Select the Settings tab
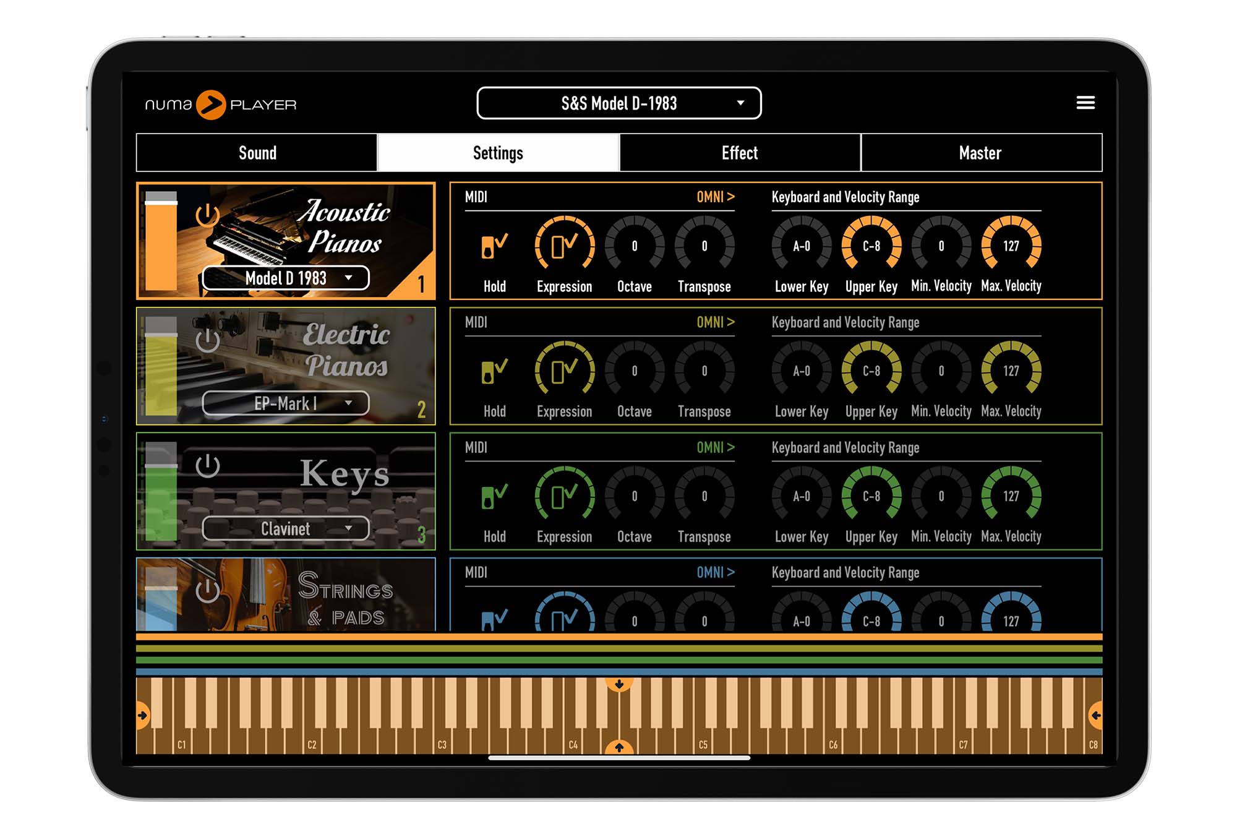1237x837 pixels. tap(498, 153)
